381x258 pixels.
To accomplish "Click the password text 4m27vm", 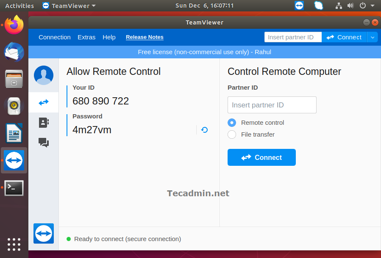I will pyautogui.click(x=92, y=130).
